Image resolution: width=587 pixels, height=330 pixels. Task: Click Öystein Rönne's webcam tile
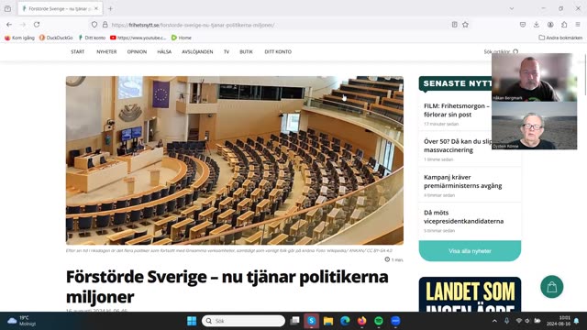(x=534, y=126)
